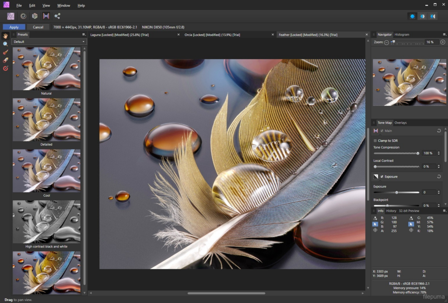Open the Develop Persona icon

point(35,16)
